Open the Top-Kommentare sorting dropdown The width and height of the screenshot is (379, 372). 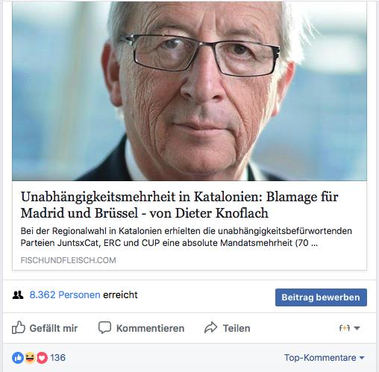tap(324, 358)
